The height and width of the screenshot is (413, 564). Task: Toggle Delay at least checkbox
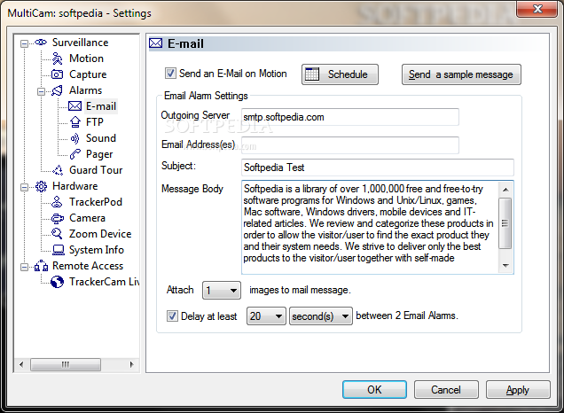click(172, 316)
